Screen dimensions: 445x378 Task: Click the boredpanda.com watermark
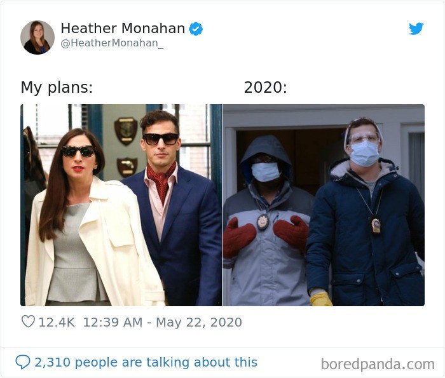click(378, 364)
